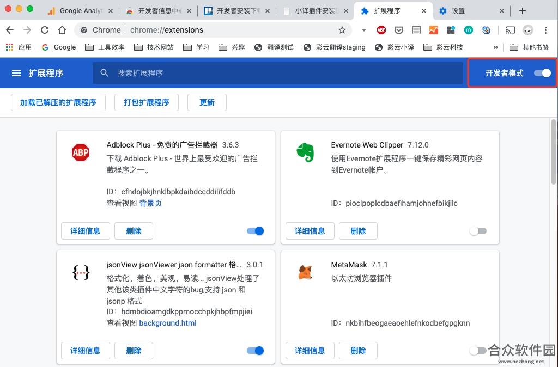558x367 pixels.
Task: Click the browser back arrow
Action: pos(10,30)
